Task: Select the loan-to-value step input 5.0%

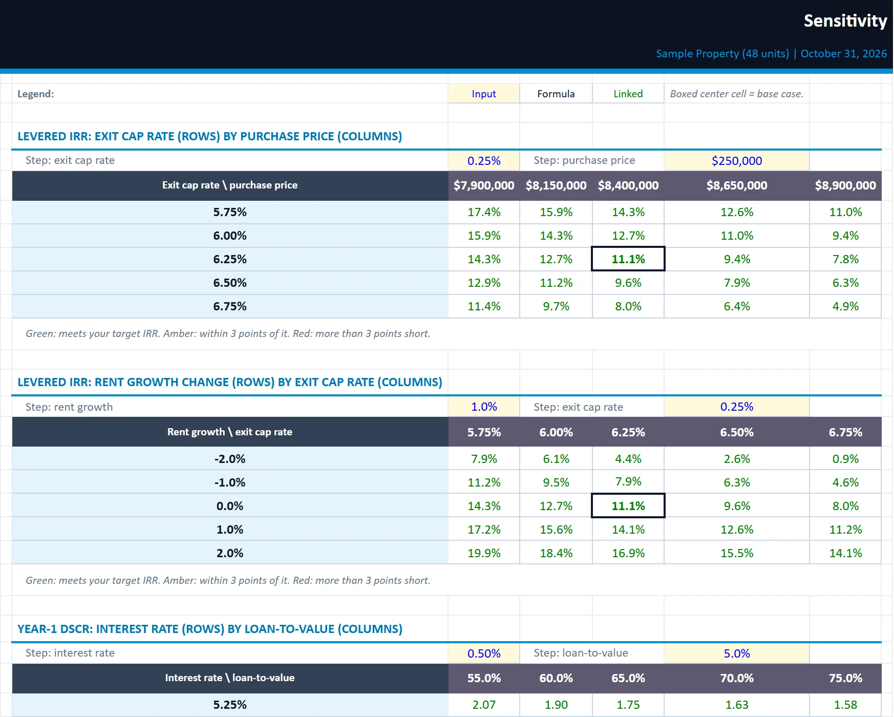Action: pyautogui.click(x=736, y=653)
